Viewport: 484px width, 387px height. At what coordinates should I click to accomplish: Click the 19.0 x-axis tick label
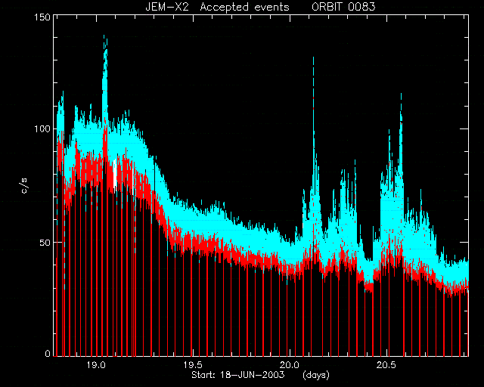96,365
